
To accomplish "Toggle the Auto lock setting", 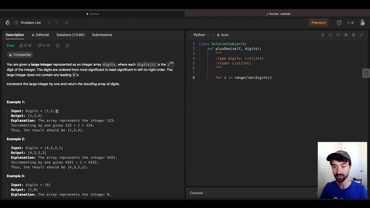I will coord(223,35).
